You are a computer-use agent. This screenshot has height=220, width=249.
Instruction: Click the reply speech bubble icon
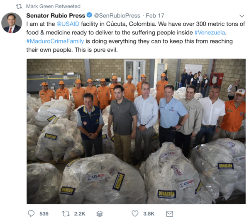click(x=31, y=213)
